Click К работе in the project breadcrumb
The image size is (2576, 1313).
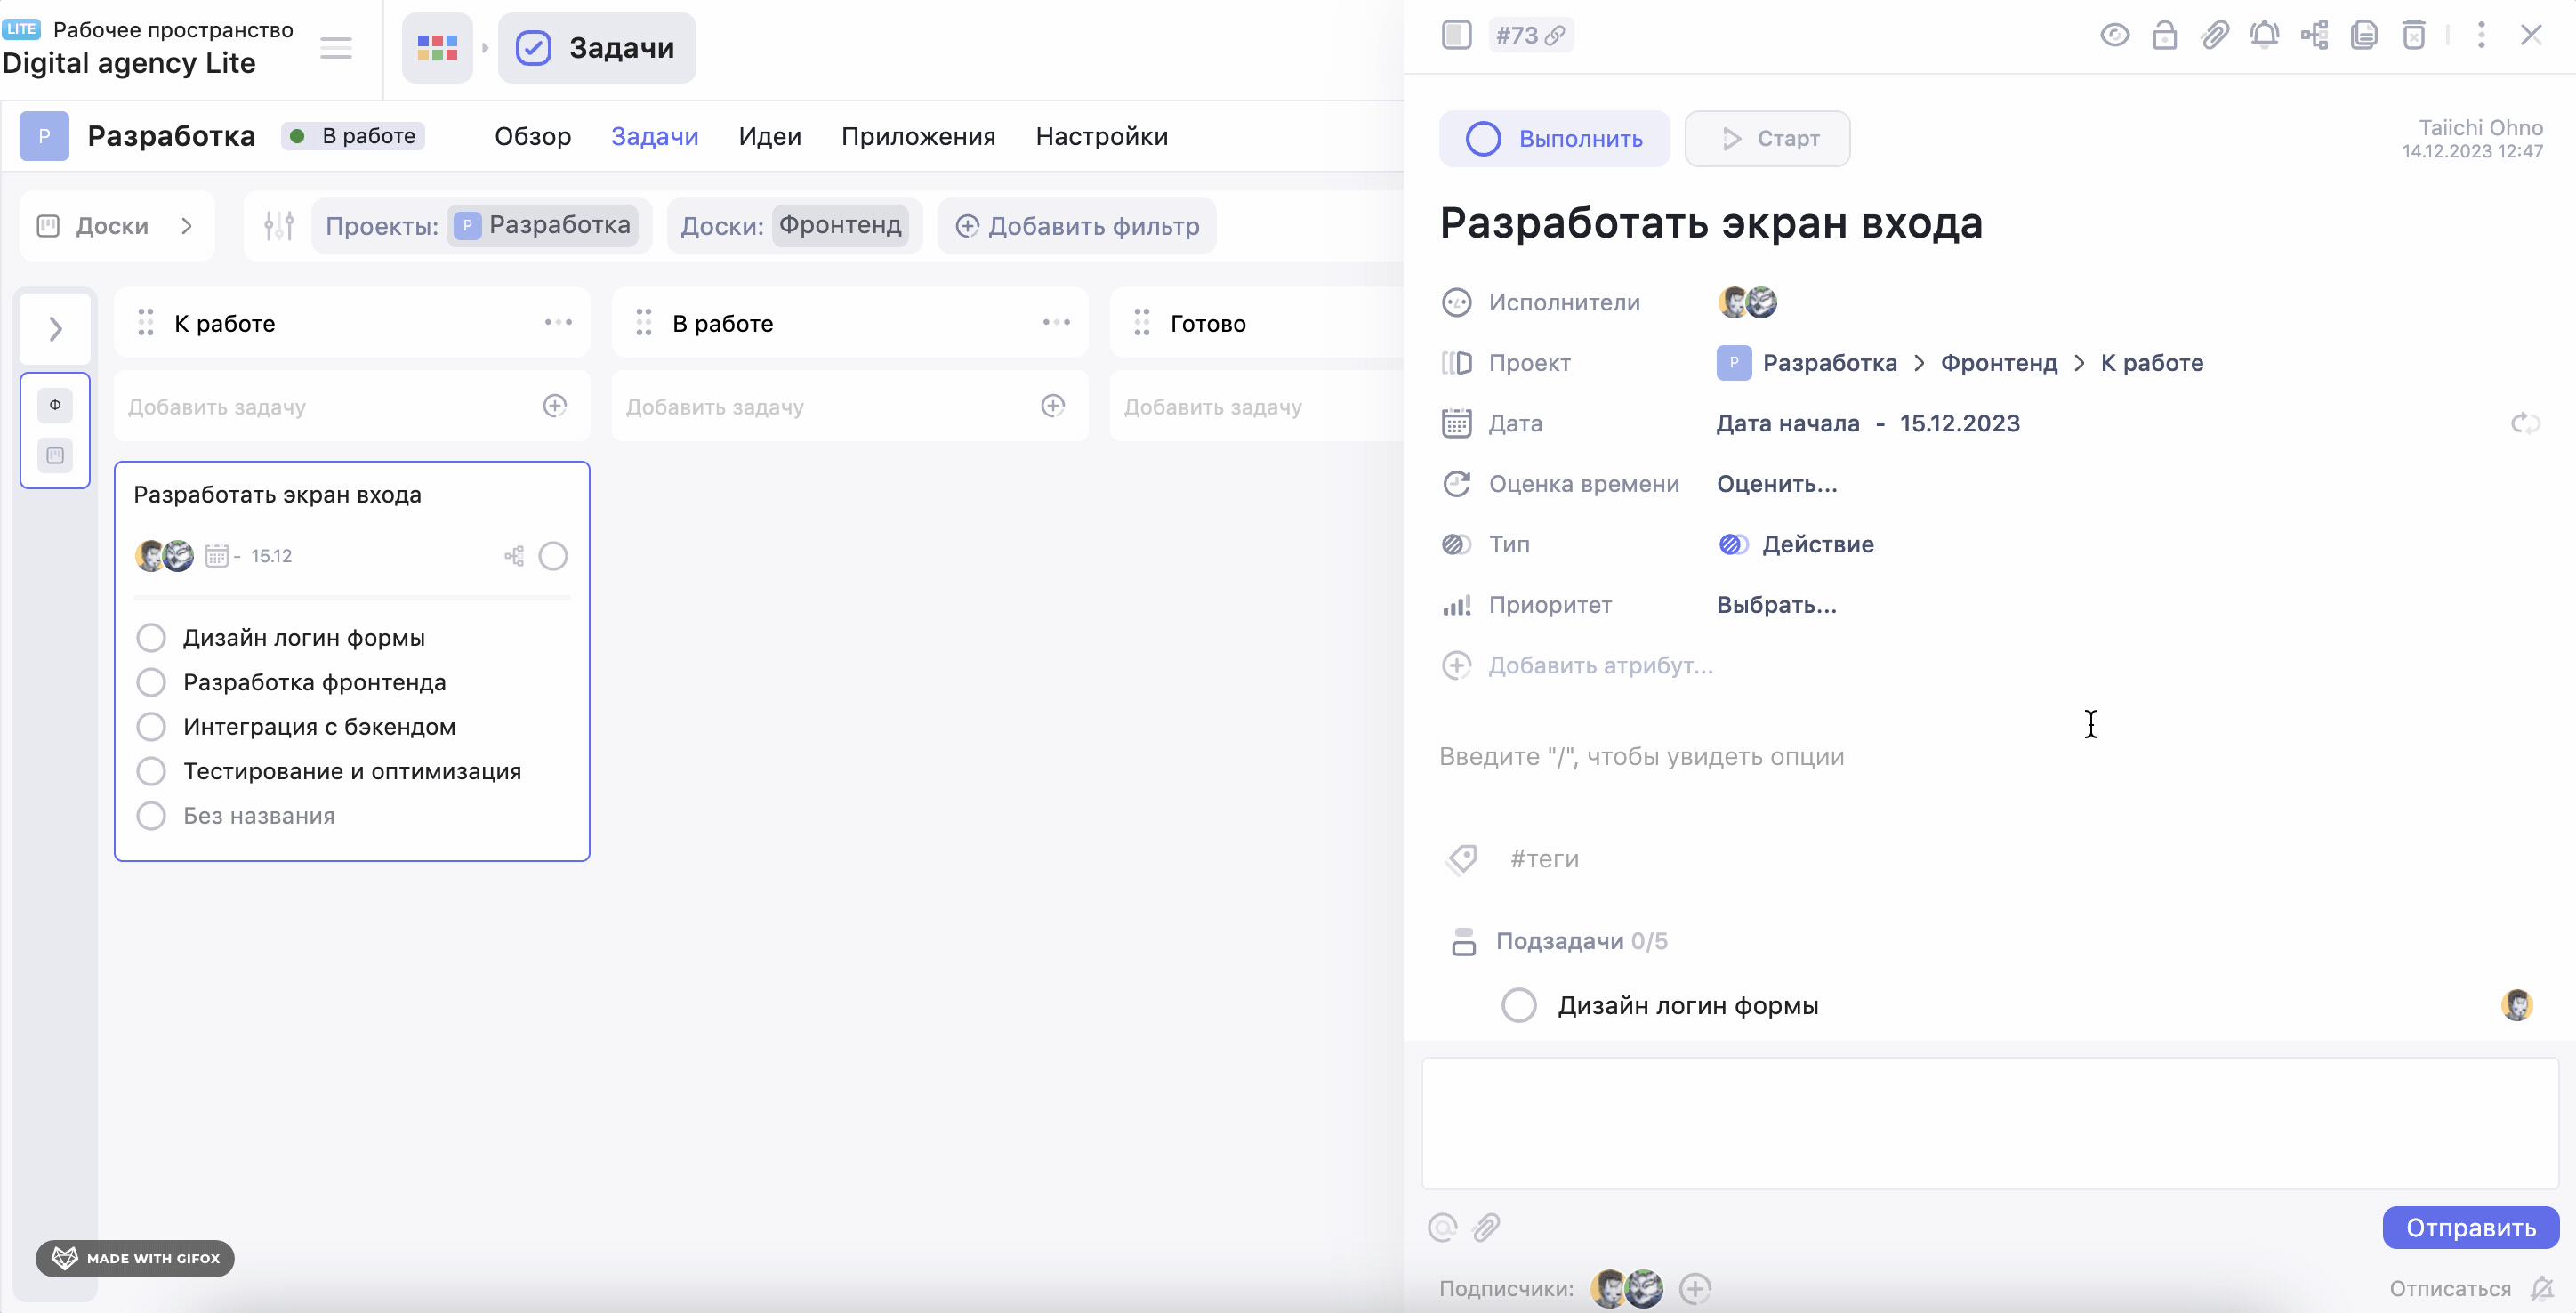point(2152,363)
